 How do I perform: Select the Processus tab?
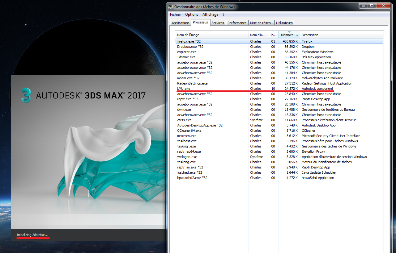click(x=200, y=23)
